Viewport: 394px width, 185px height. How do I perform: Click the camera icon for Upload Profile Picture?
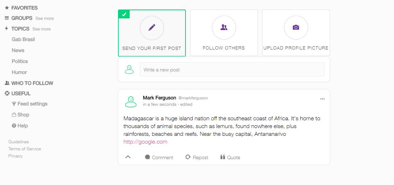click(296, 28)
